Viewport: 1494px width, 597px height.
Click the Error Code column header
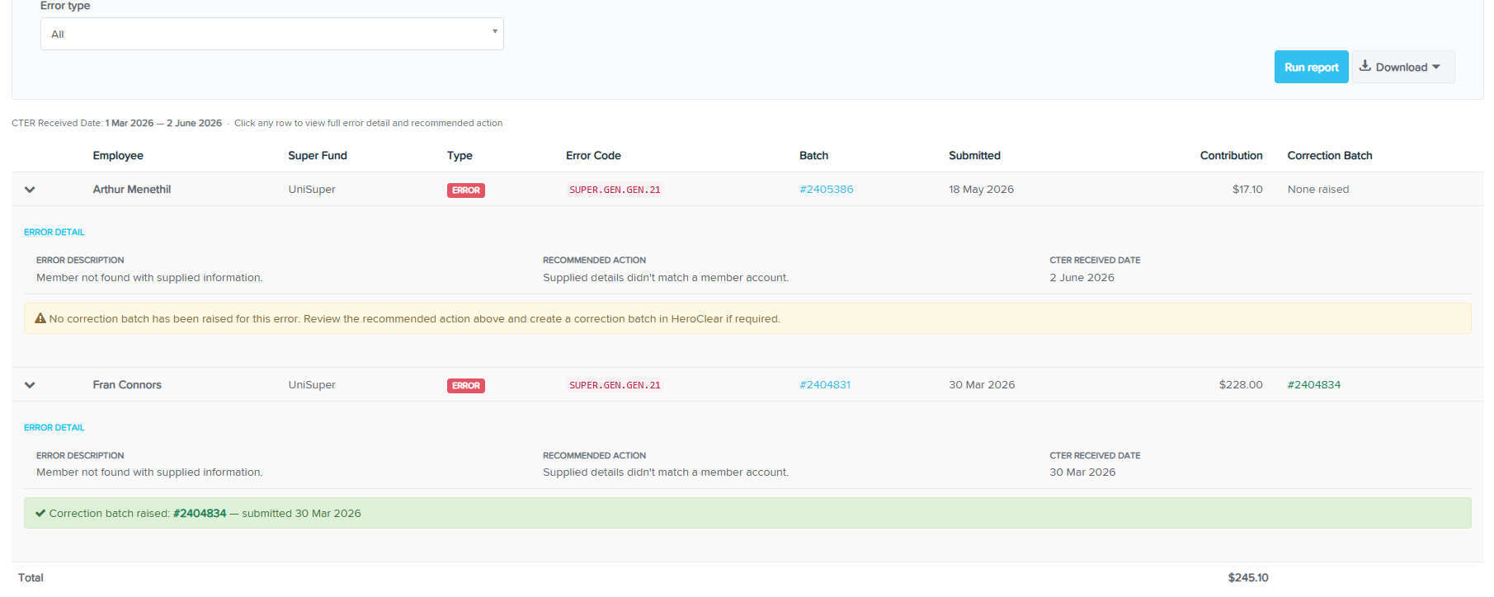click(x=593, y=156)
